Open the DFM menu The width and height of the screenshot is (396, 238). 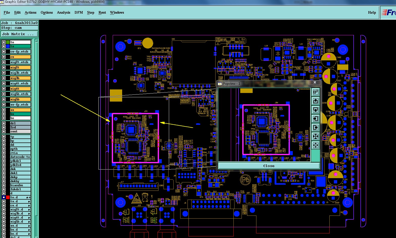tap(79, 12)
